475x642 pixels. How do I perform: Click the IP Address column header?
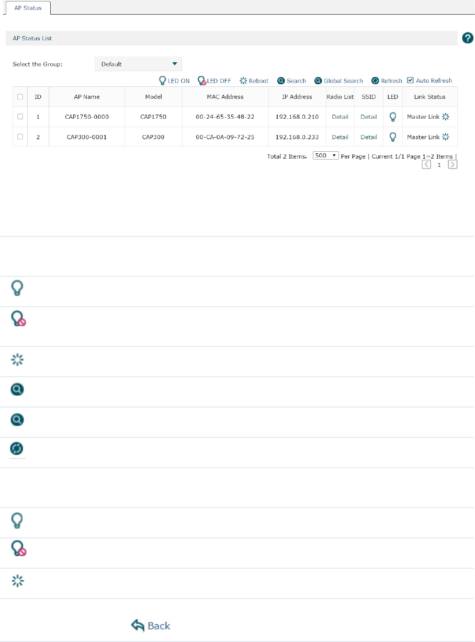pyautogui.click(x=297, y=97)
